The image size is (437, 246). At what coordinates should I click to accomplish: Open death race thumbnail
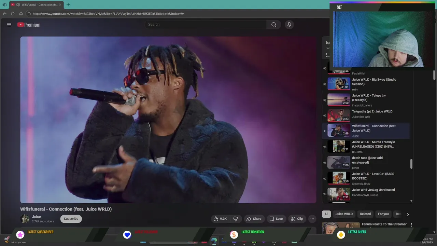point(339,162)
